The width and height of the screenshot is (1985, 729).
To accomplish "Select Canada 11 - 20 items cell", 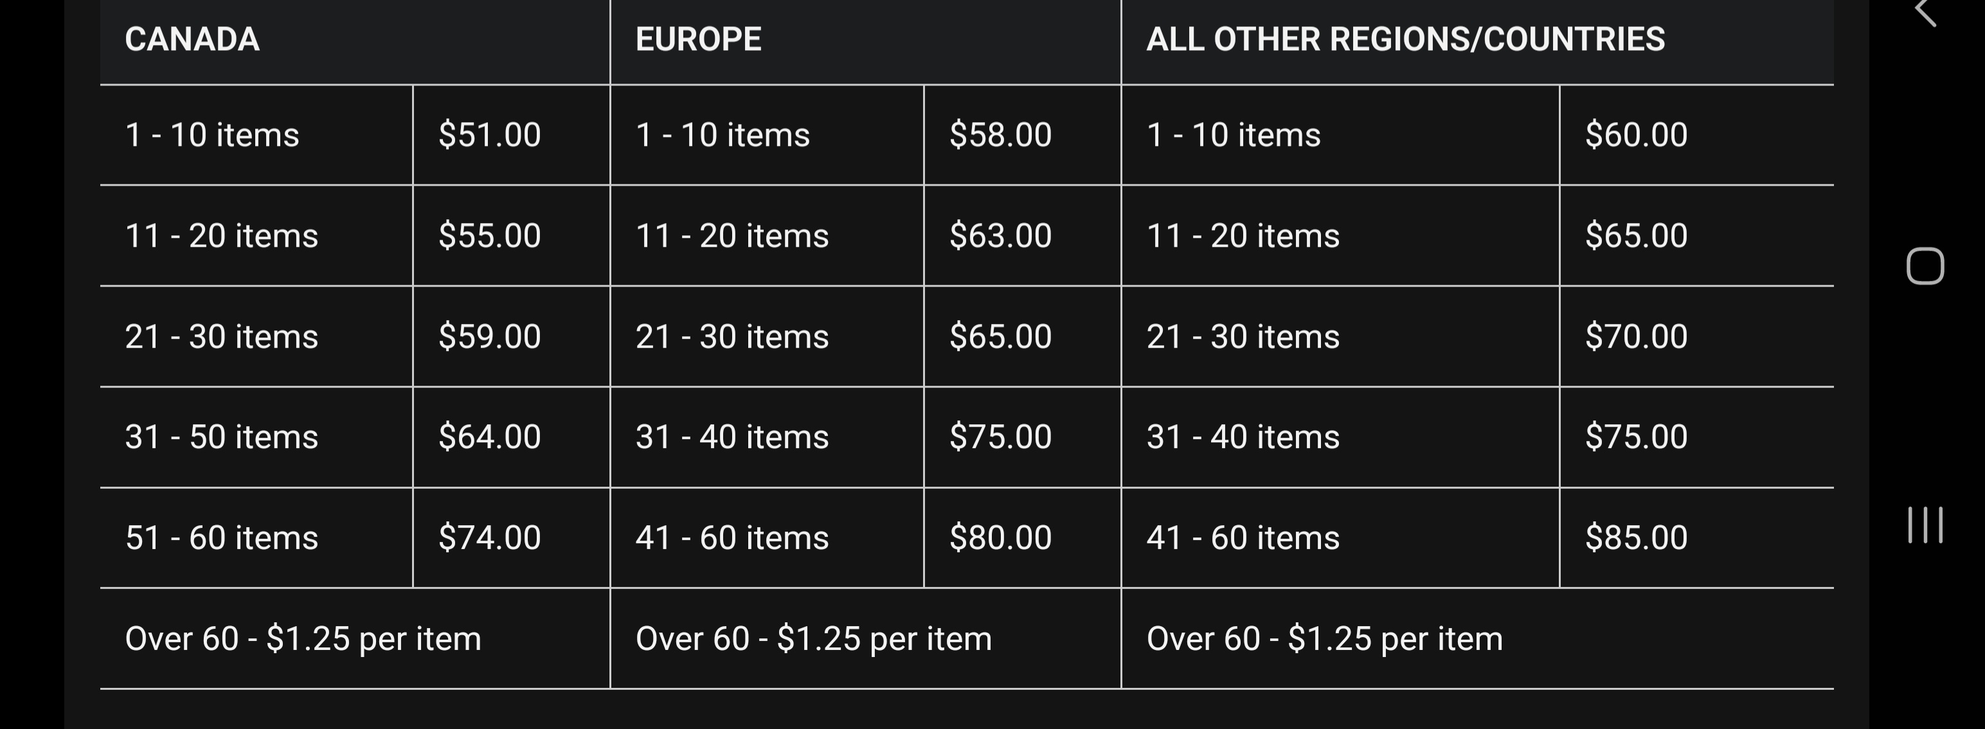I will (256, 236).
